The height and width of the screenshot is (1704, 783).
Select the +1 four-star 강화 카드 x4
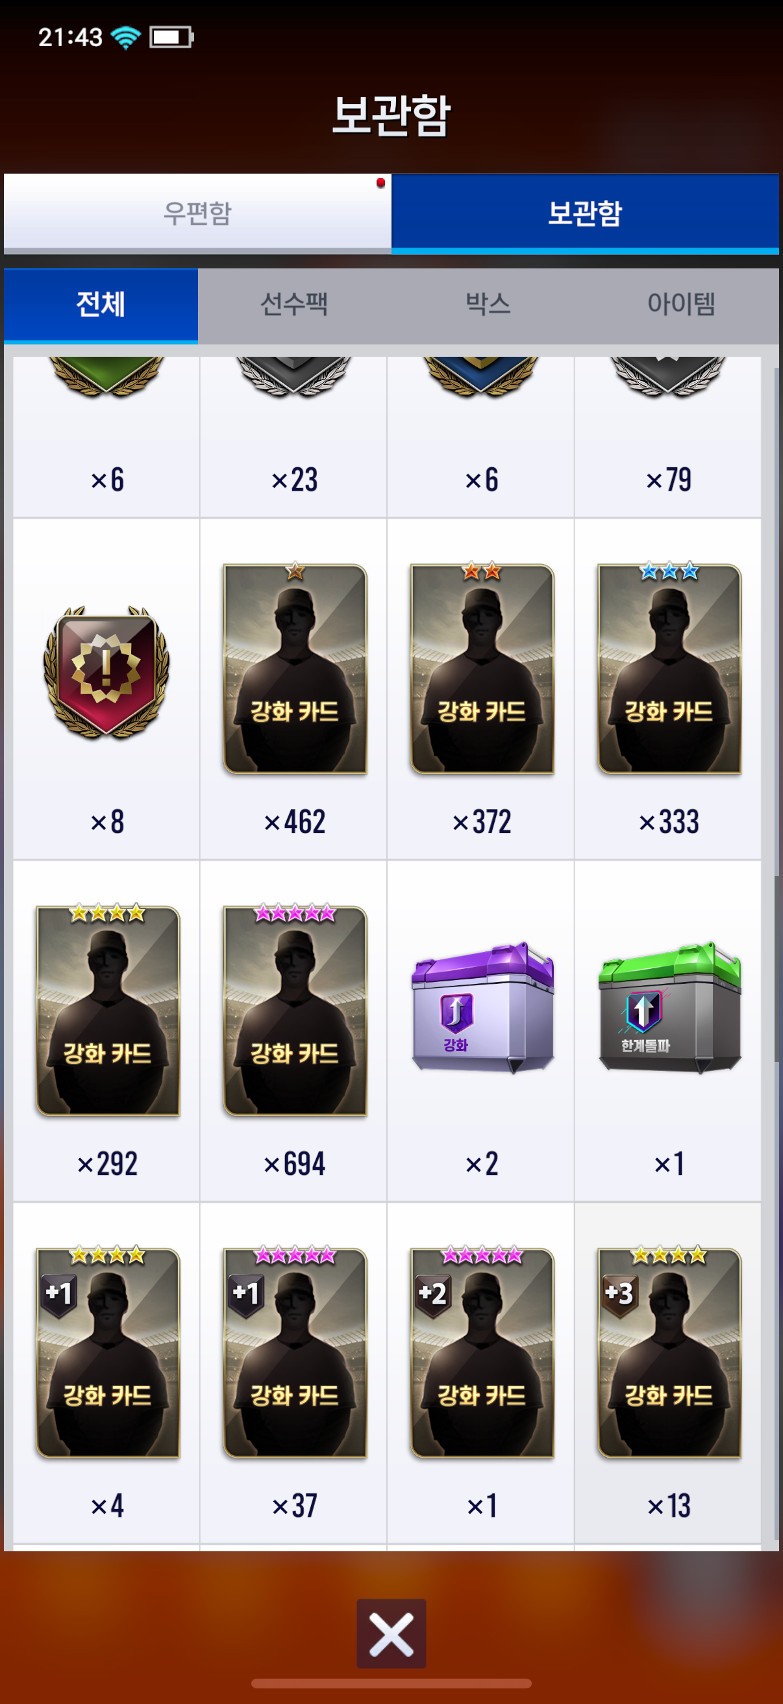pos(106,1373)
